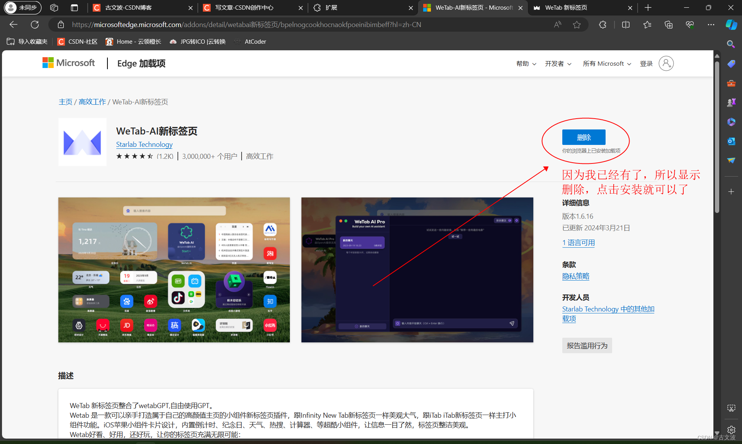The height and width of the screenshot is (444, 742).
Task: Close the 扩展 tab
Action: tap(410, 8)
